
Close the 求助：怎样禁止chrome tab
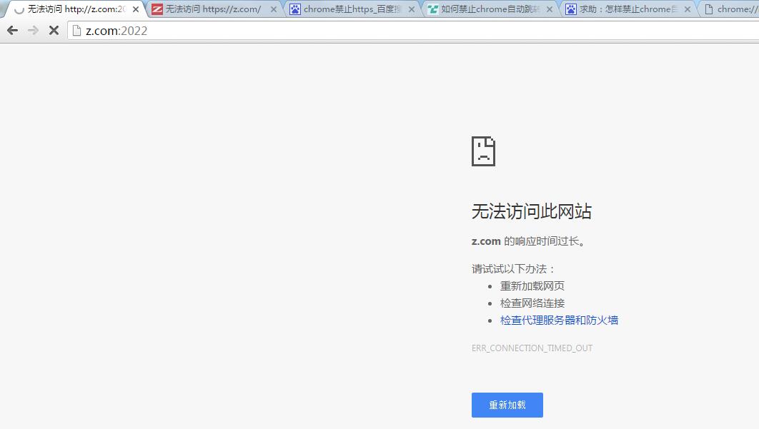[x=688, y=9]
